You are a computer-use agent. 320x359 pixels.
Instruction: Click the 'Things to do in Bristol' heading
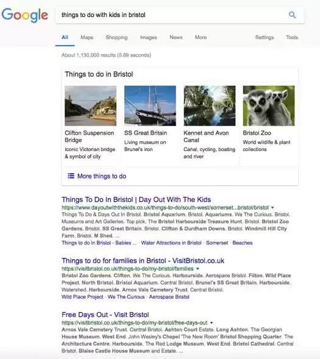pos(99,74)
